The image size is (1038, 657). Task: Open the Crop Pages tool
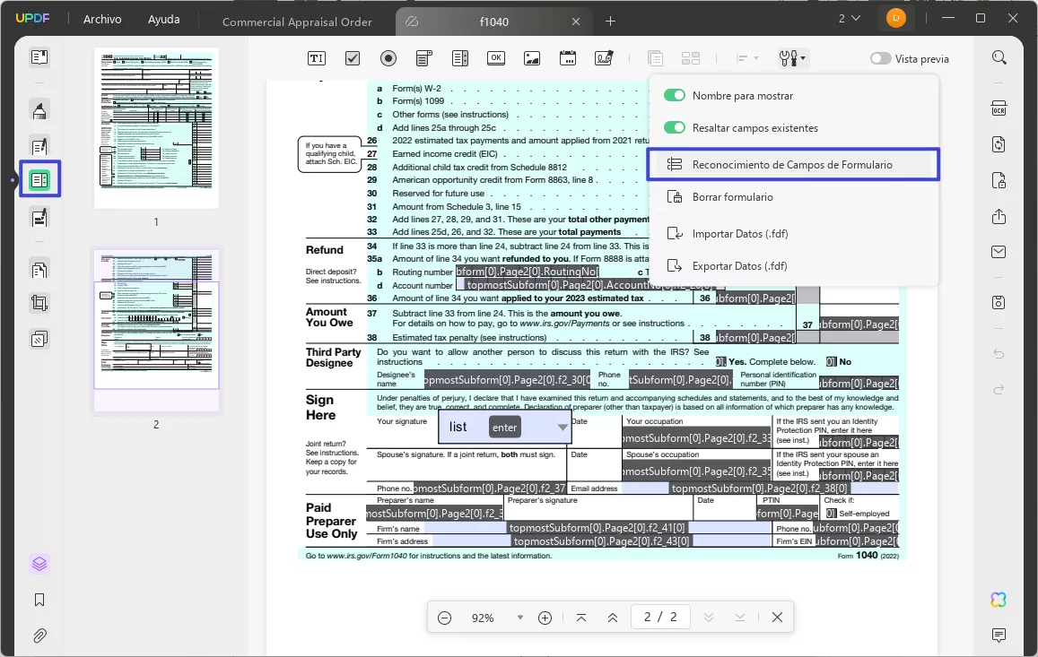point(39,304)
